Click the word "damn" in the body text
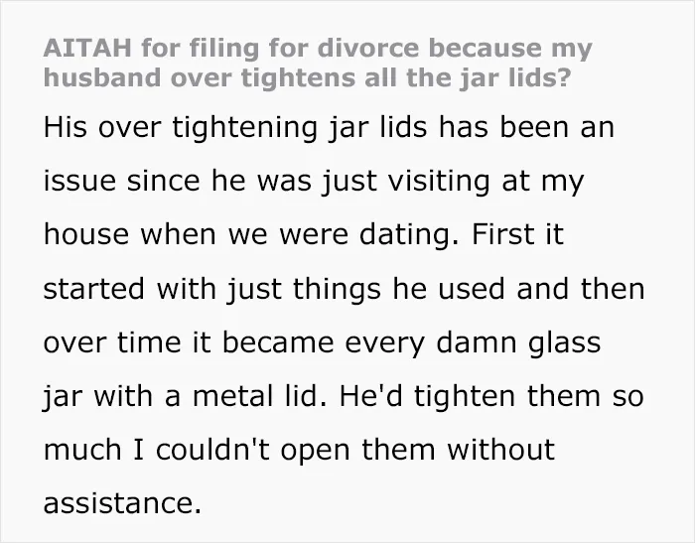The width and height of the screenshot is (695, 543). tap(476, 342)
